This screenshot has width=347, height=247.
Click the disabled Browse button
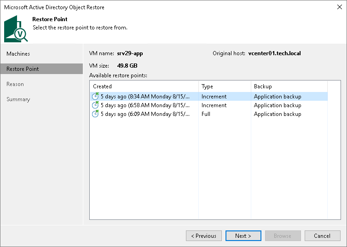tap(283, 236)
